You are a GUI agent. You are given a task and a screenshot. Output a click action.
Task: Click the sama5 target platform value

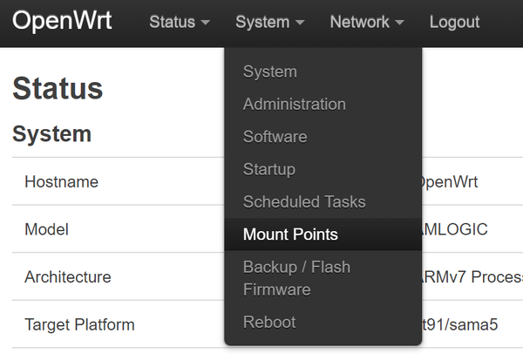coord(460,325)
